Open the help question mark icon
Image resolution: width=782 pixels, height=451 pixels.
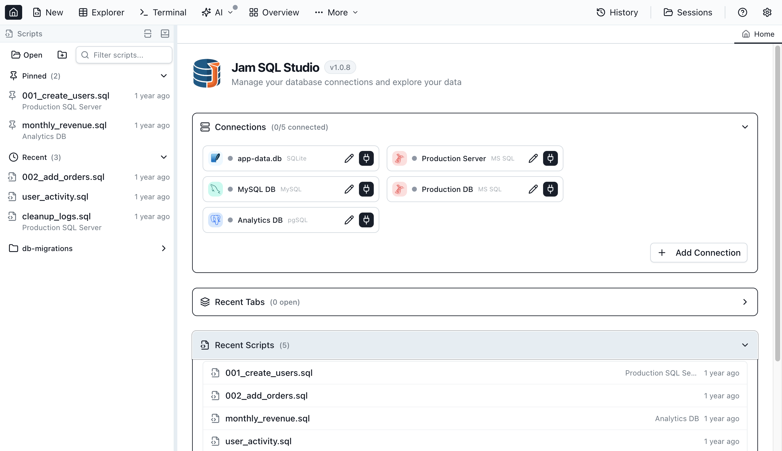click(742, 12)
